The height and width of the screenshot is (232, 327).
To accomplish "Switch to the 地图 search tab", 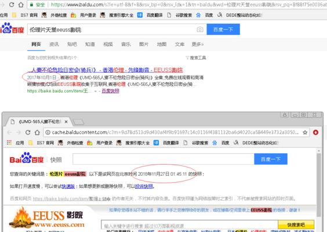I will (x=162, y=44).
